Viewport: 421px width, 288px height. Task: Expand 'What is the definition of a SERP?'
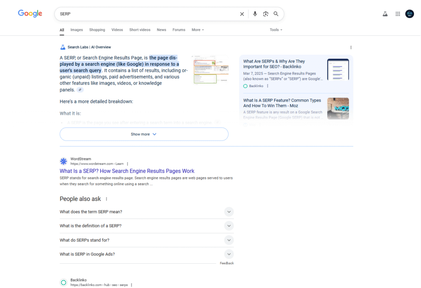pos(147,226)
